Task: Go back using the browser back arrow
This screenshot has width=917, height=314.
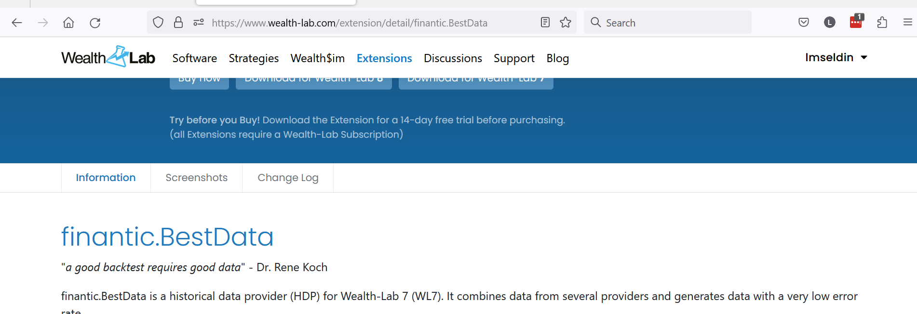Action: (x=17, y=23)
